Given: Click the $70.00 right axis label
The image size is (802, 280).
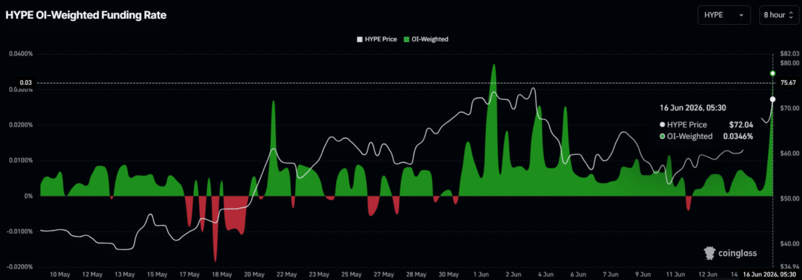Looking at the screenshot, I should point(789,108).
